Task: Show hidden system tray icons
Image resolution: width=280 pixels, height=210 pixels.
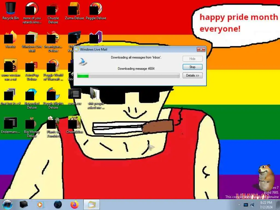Action: pyautogui.click(x=239, y=205)
